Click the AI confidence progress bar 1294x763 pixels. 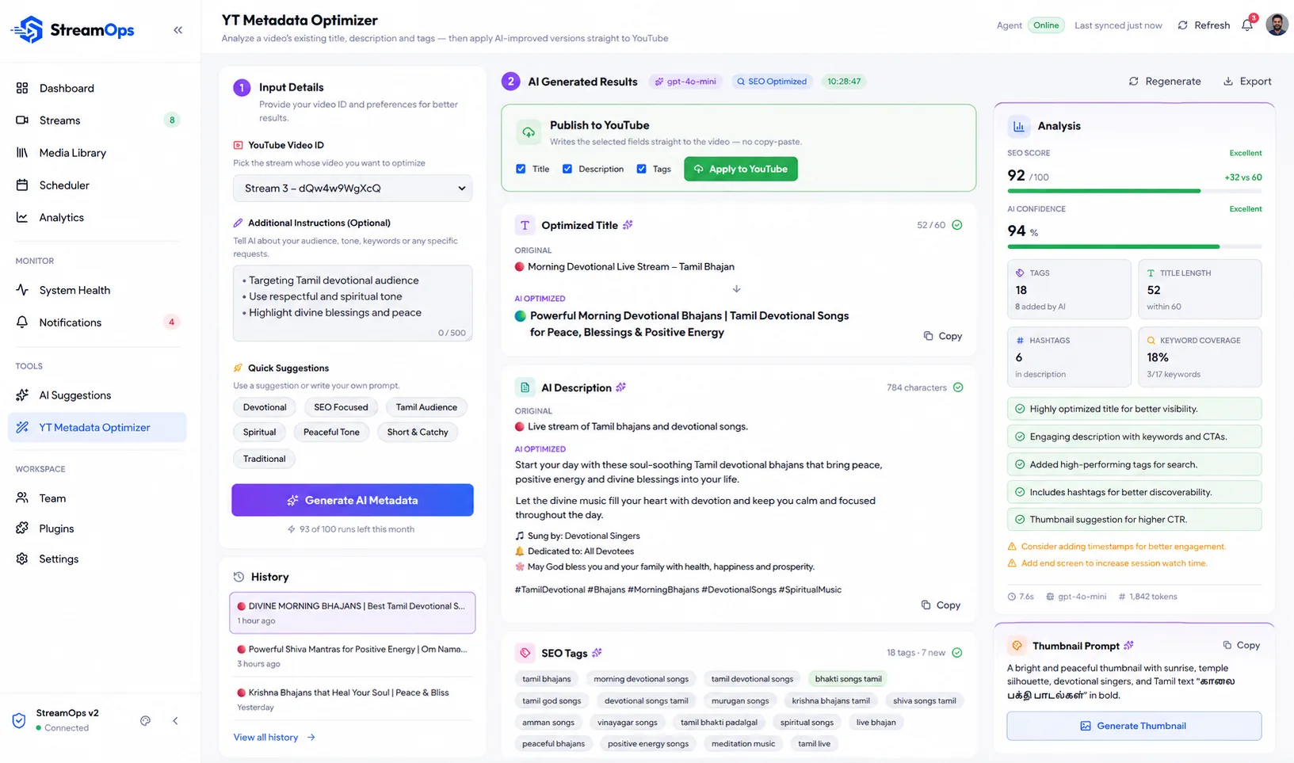1134,246
